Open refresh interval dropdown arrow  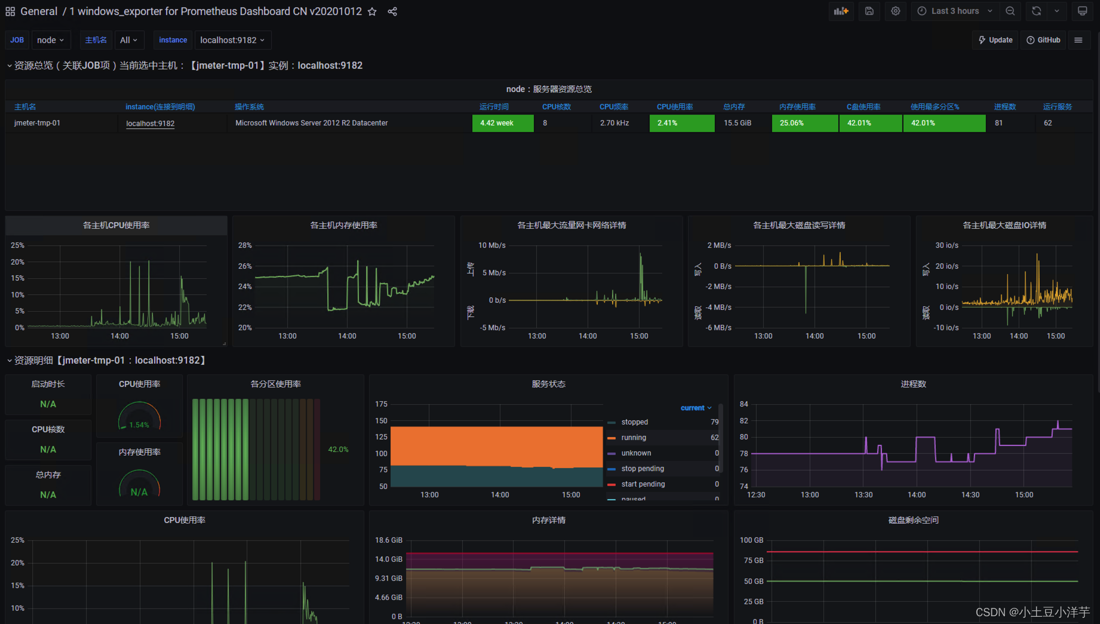click(1056, 11)
